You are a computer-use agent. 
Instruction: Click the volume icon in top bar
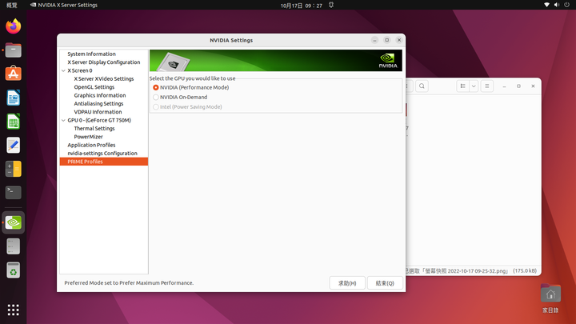pyautogui.click(x=557, y=5)
